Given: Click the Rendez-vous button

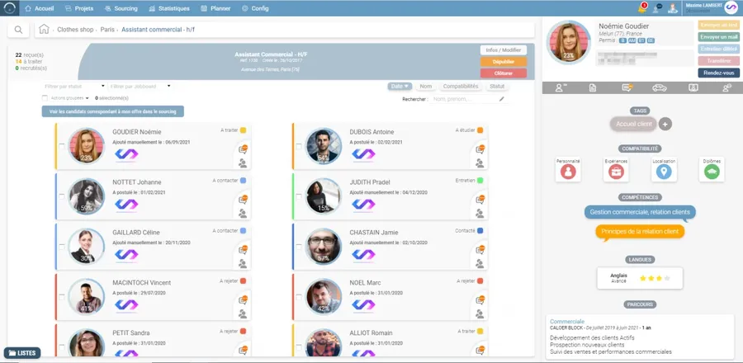Looking at the screenshot, I should 718,73.
